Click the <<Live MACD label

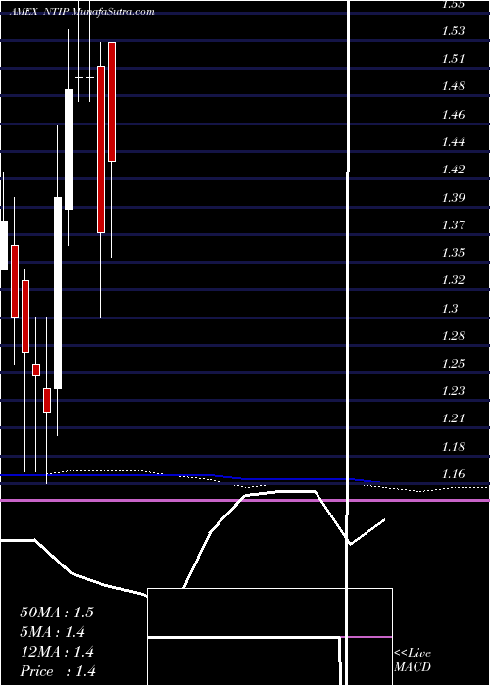[413, 661]
